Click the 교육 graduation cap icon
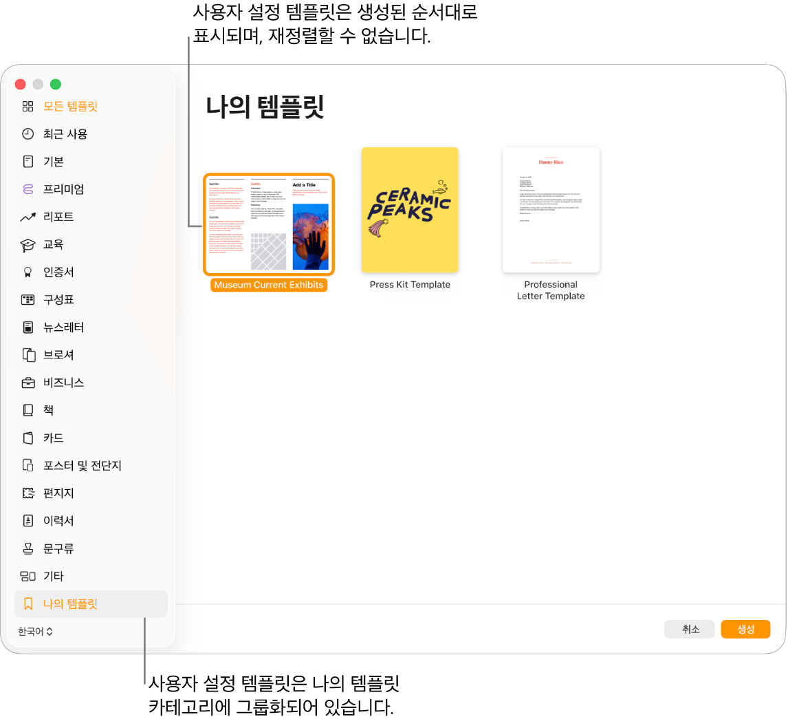 [28, 245]
